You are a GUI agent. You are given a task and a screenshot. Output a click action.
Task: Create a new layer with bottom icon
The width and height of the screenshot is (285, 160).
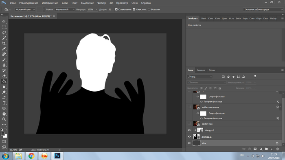pos(272,149)
